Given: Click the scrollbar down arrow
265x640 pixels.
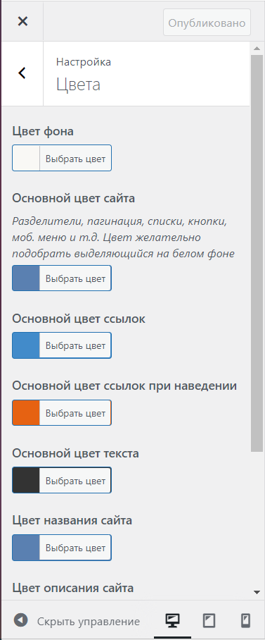Looking at the screenshot, I should point(257,592).
